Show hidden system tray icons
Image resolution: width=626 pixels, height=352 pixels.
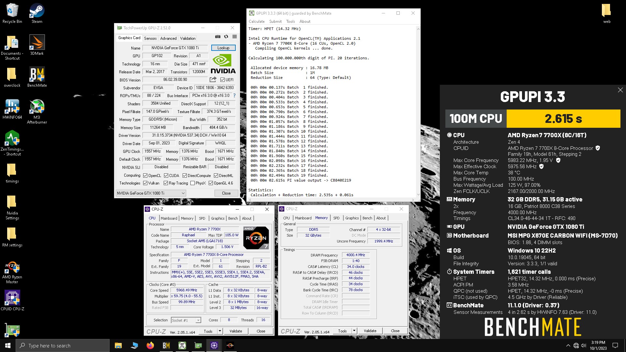[x=568, y=345]
